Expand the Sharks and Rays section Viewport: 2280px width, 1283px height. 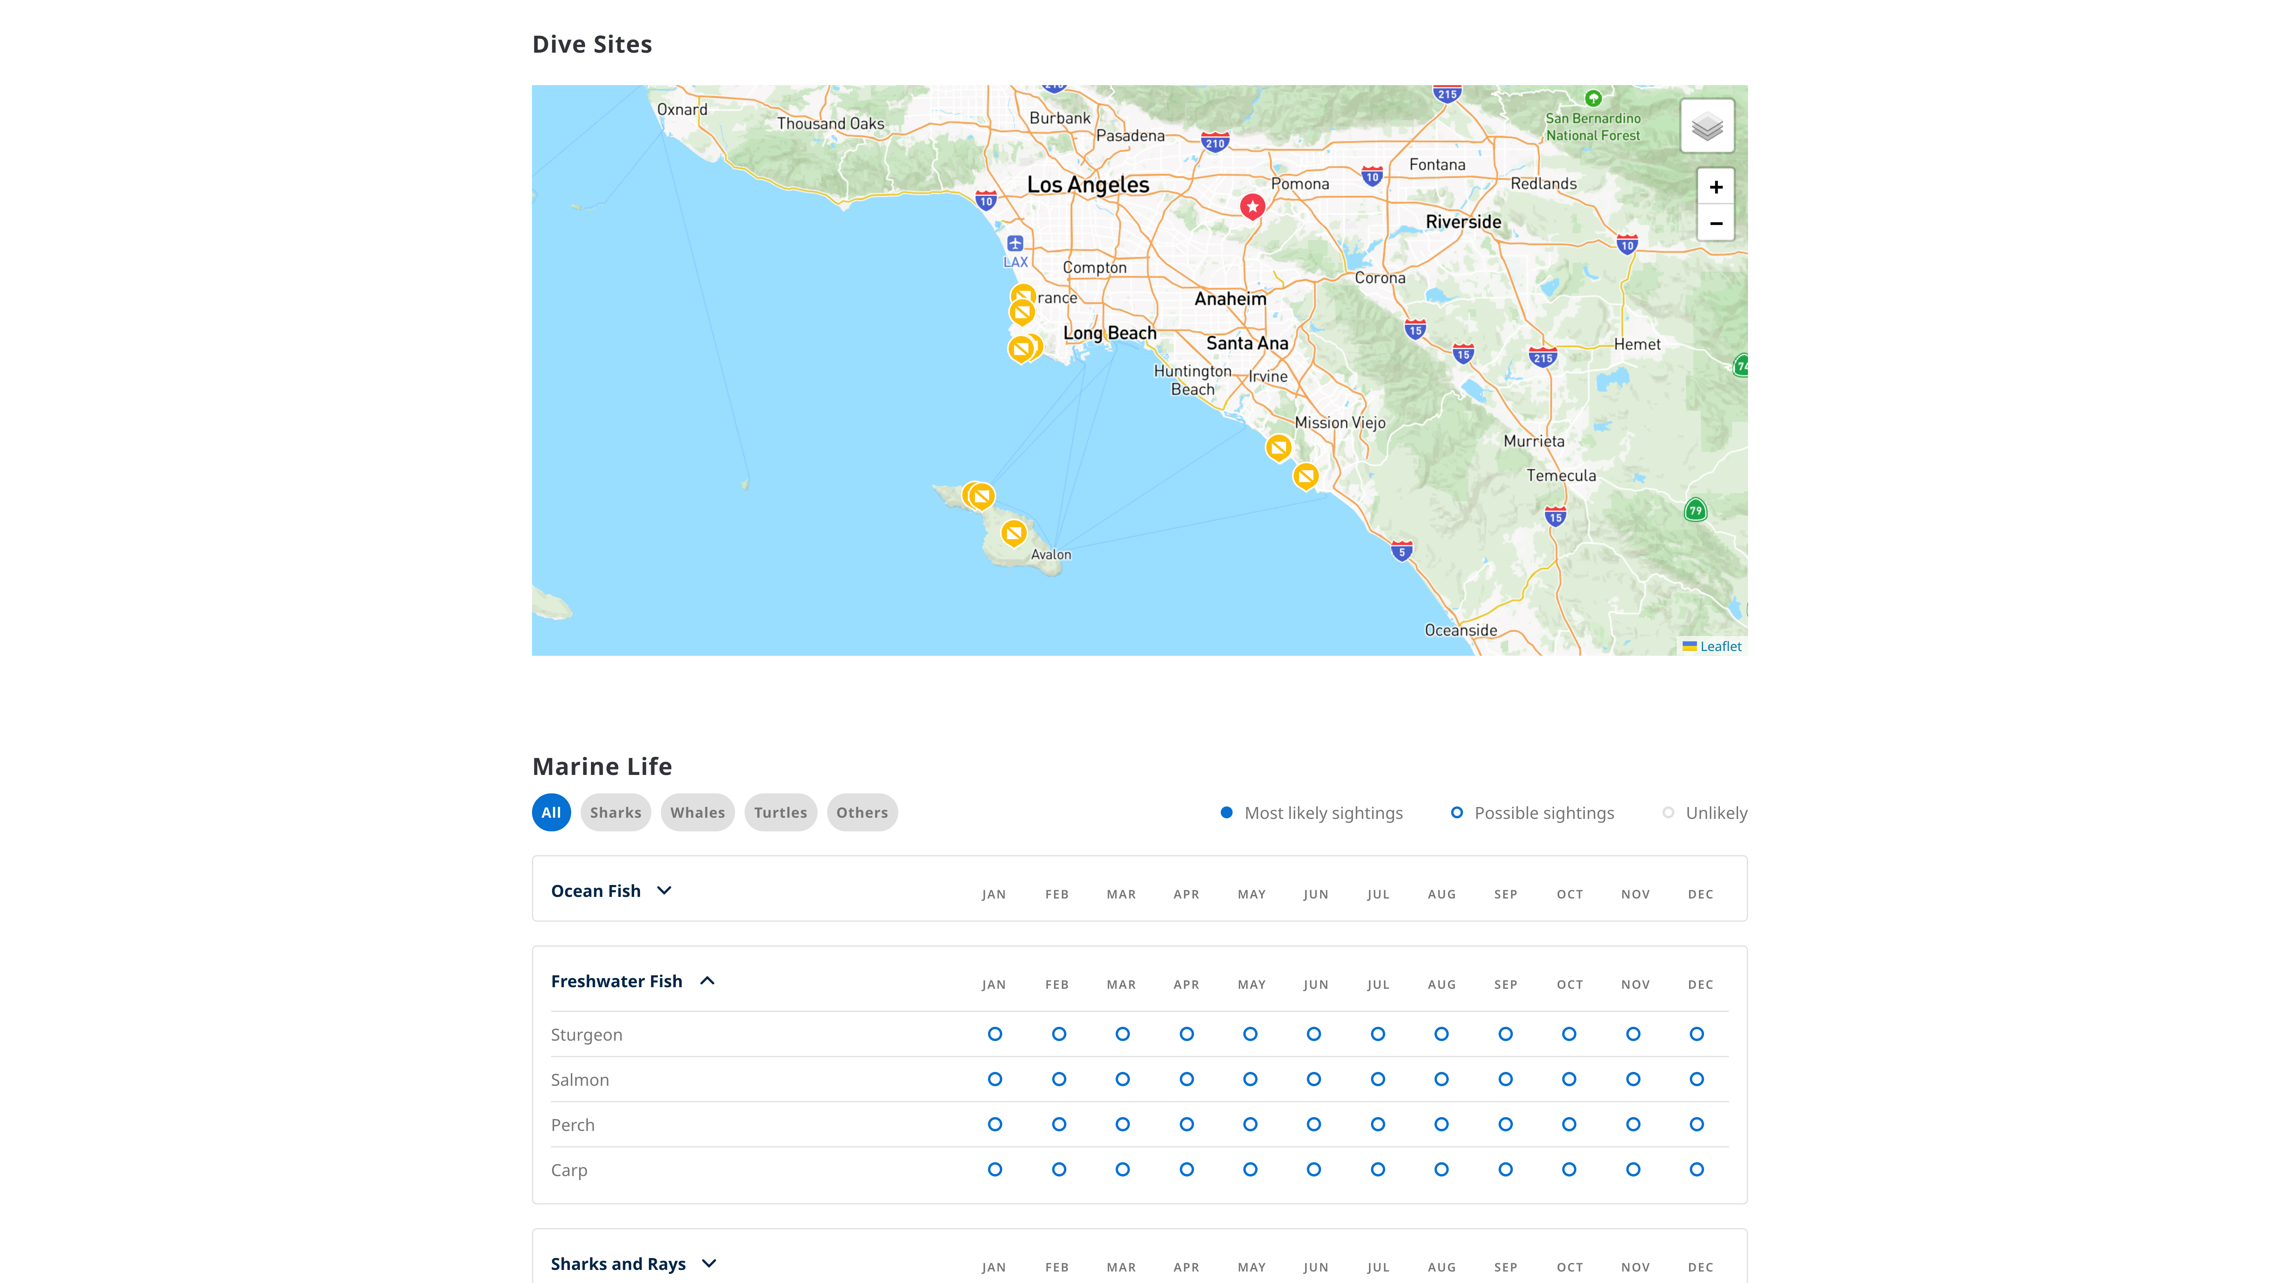click(709, 1264)
